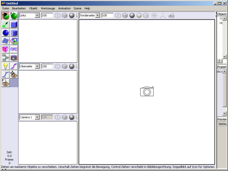
Task: Click zoom field of Links view
Action: pos(47,15)
